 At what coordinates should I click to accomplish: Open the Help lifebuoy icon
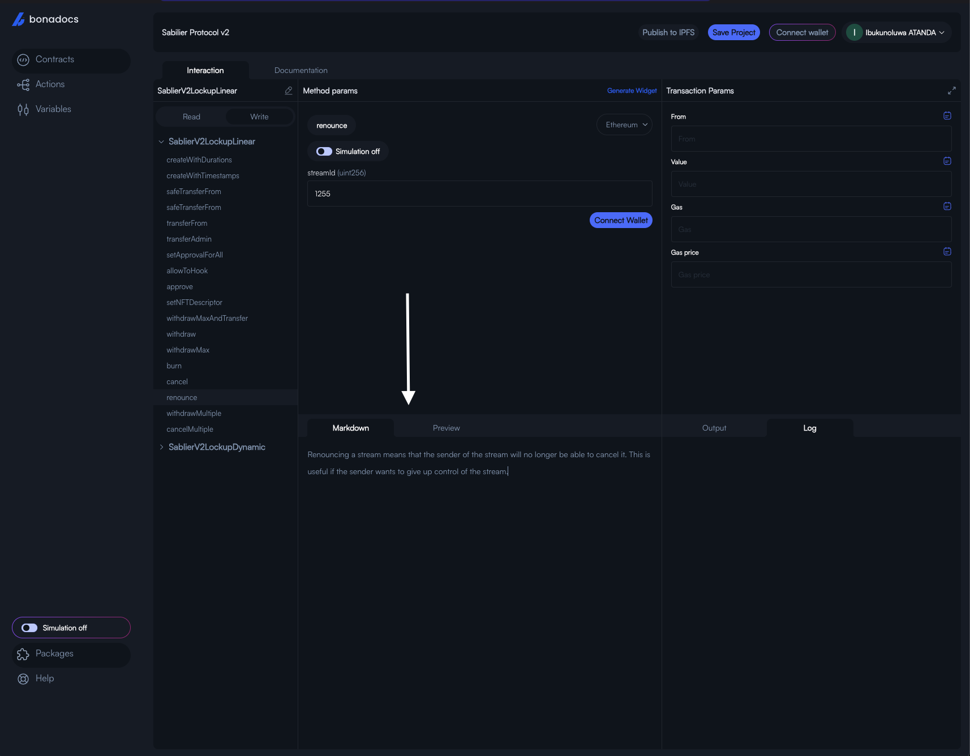tap(23, 679)
